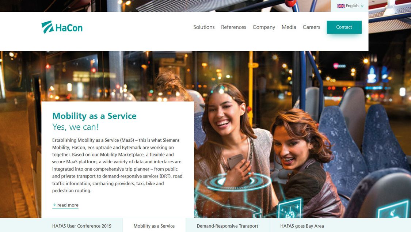Viewport: 411px width, 232px height.
Task: Open the Company menu
Action: coord(264,27)
